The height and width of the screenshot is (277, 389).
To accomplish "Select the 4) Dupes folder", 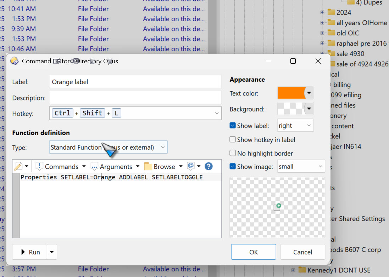I will coord(369,3).
